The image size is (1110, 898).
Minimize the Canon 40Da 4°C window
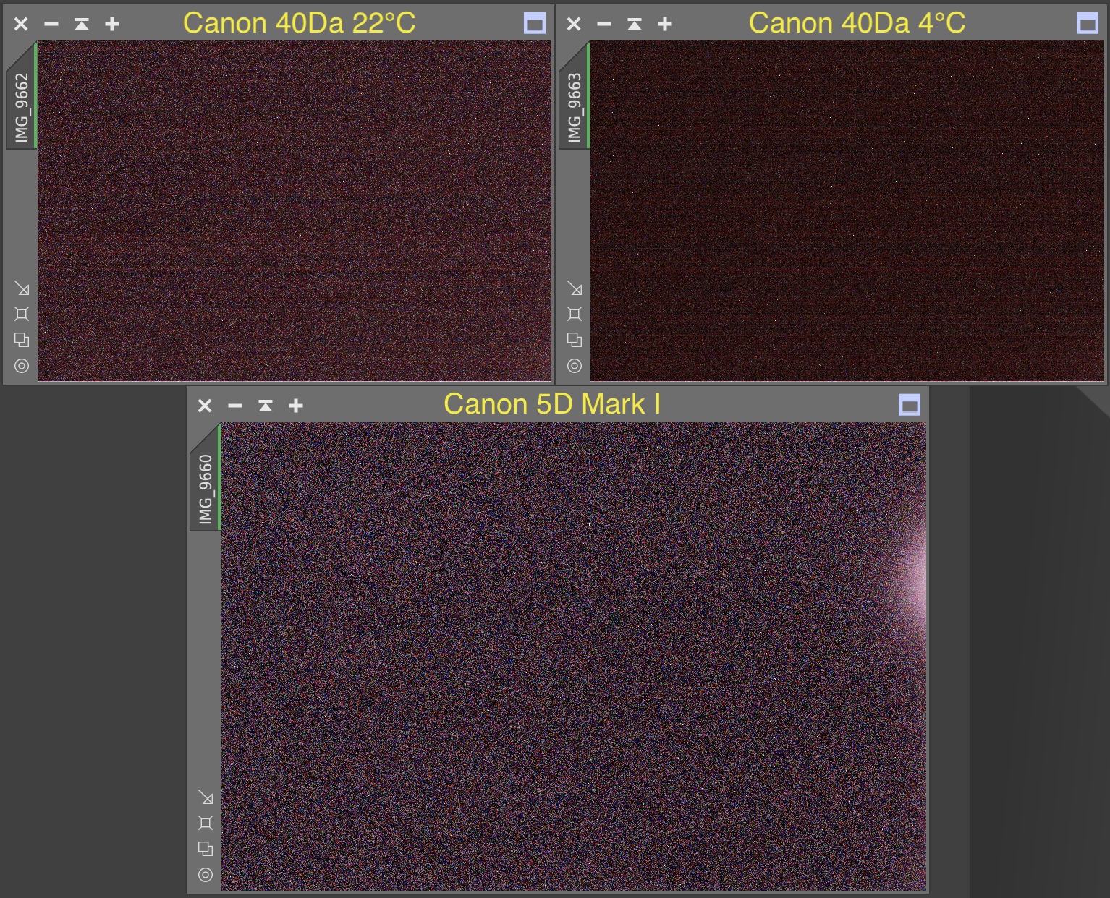click(604, 25)
